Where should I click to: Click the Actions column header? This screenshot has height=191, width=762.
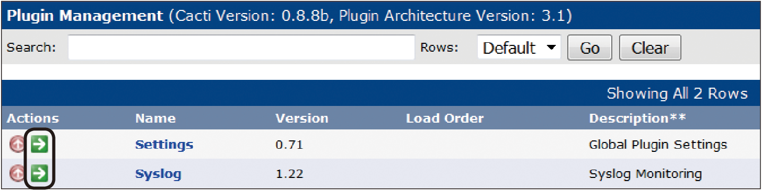point(33,118)
